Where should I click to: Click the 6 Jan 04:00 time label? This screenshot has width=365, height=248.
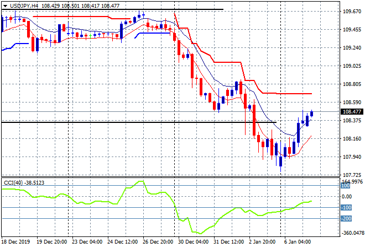(298, 242)
